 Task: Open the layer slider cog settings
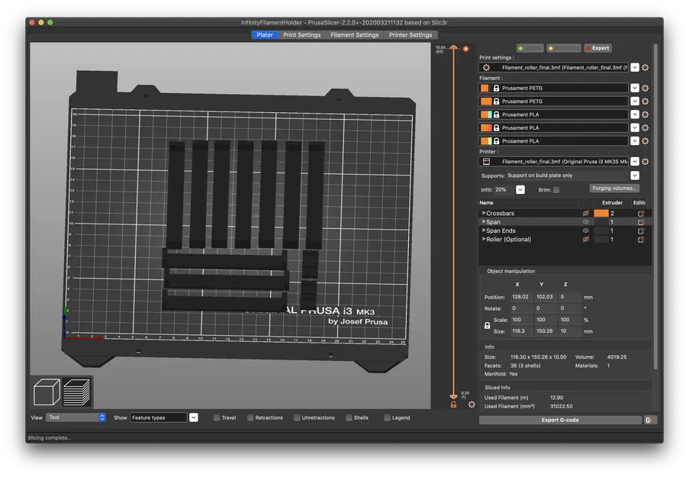pos(472,404)
